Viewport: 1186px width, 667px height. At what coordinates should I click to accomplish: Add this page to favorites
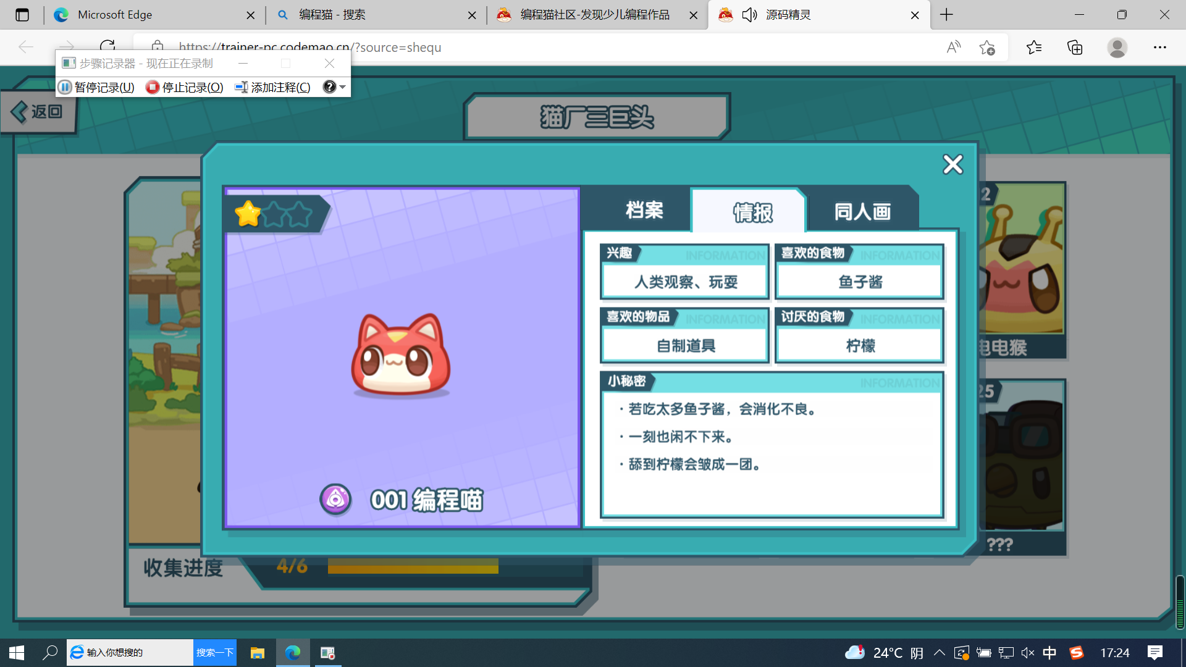[x=987, y=47]
